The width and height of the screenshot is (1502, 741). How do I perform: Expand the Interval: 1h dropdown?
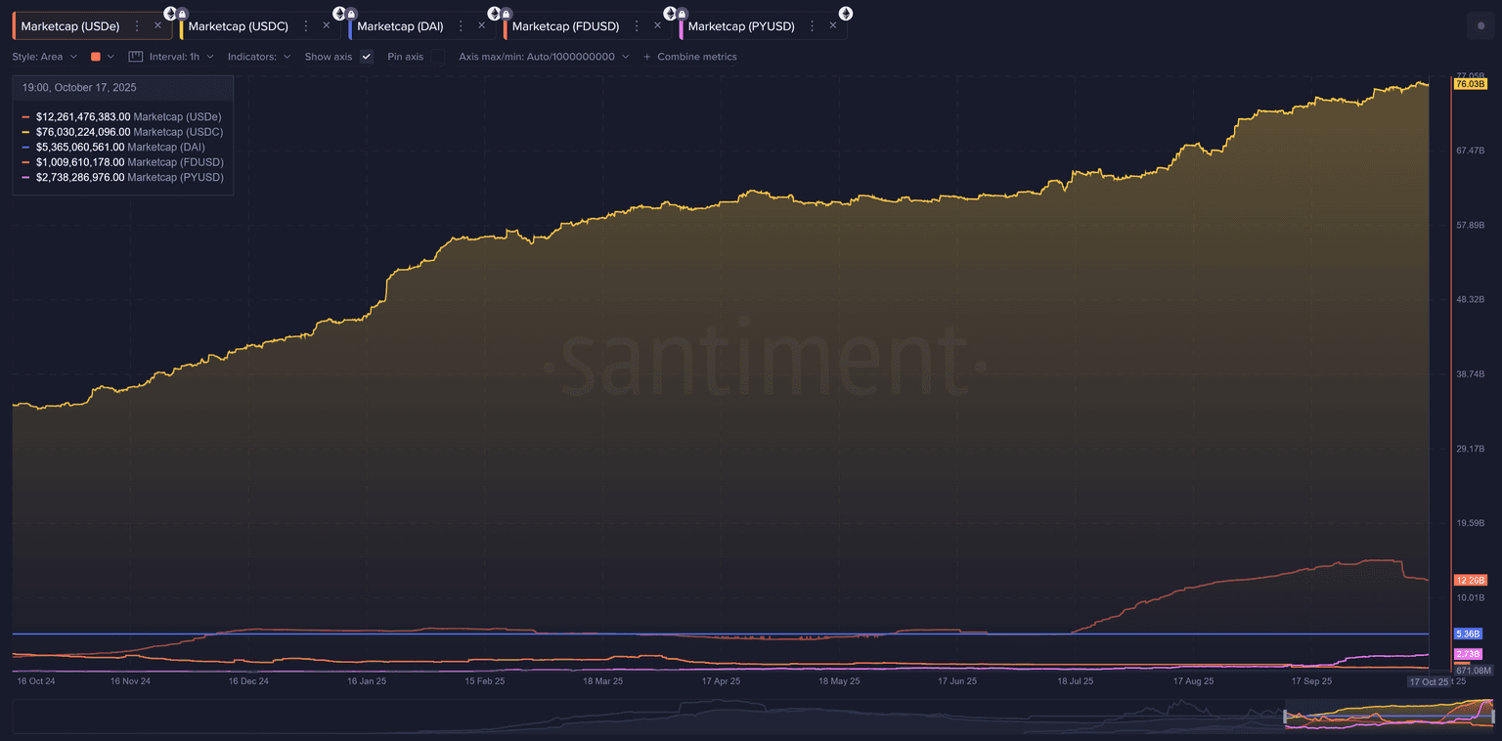click(x=181, y=57)
